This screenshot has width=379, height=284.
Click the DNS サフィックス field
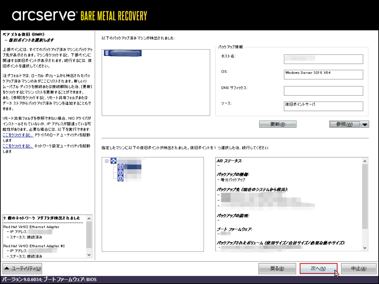[x=323, y=91]
